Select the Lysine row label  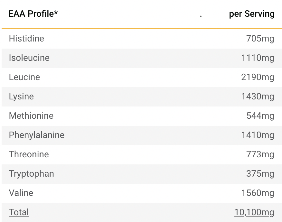21,97
